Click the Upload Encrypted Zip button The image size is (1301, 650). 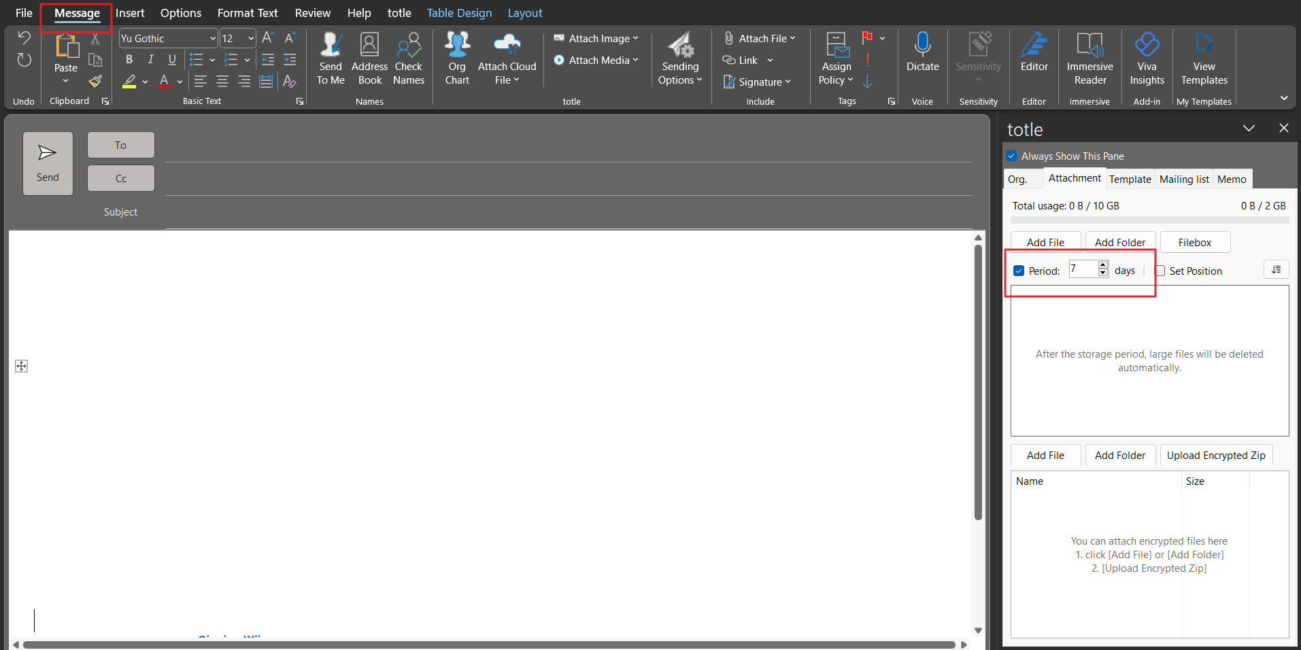[1215, 456]
